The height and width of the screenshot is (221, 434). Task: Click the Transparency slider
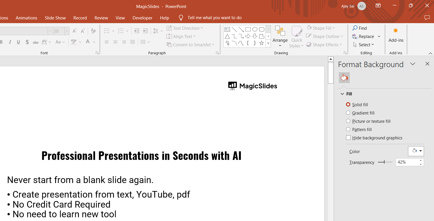coord(385,162)
